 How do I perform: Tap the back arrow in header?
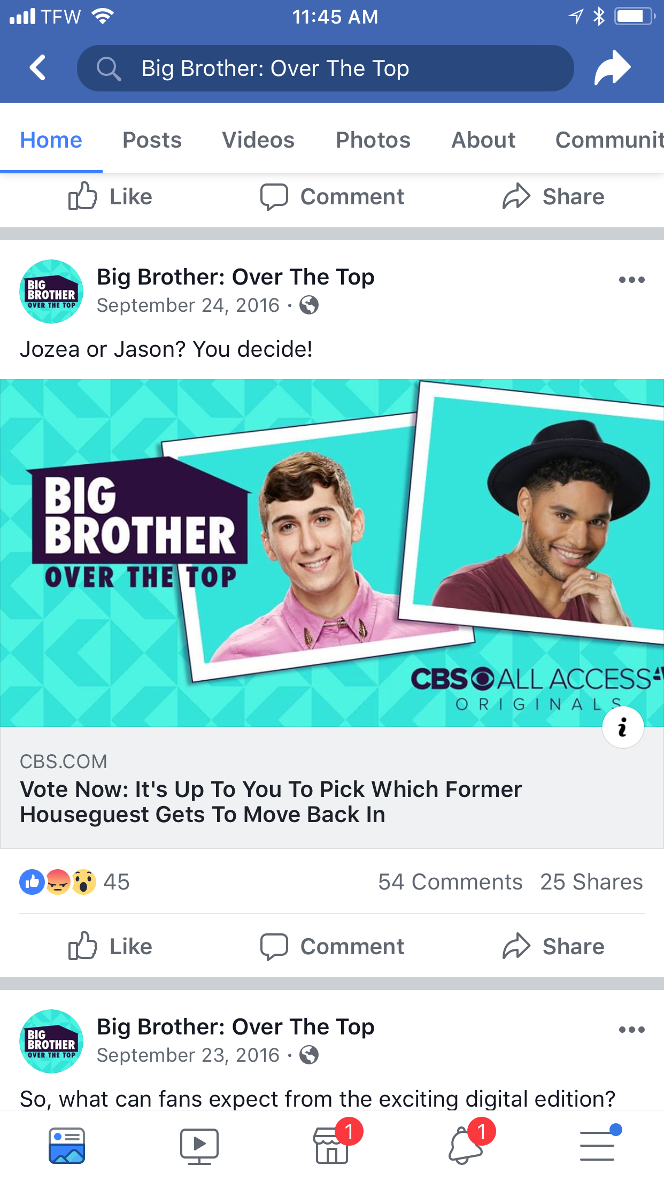37,68
